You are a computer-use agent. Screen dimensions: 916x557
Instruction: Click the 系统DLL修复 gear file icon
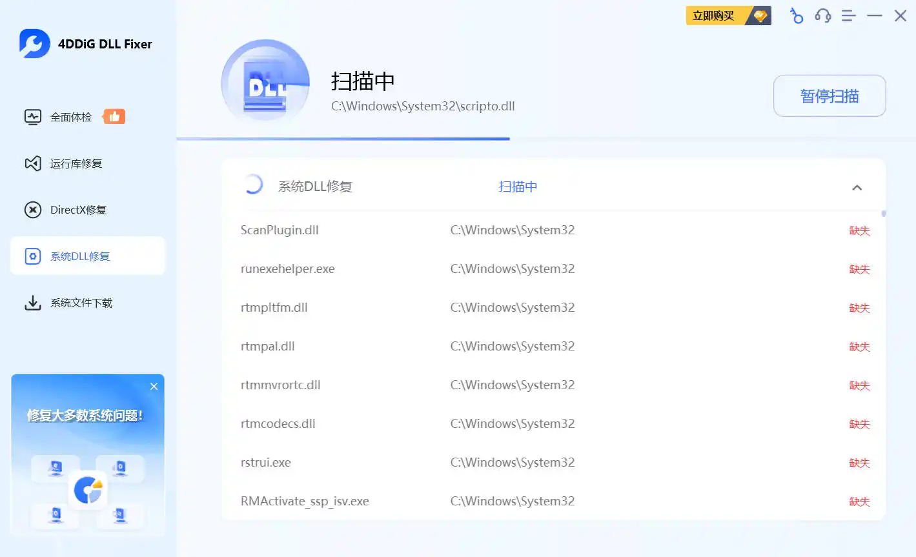point(33,256)
